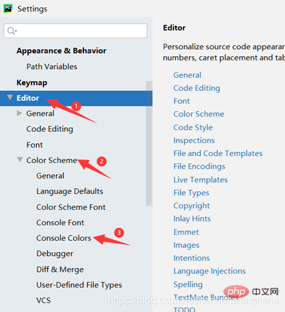Click the settings tree vertical scrollbar
This screenshot has width=285, height=312.
tap(149, 144)
